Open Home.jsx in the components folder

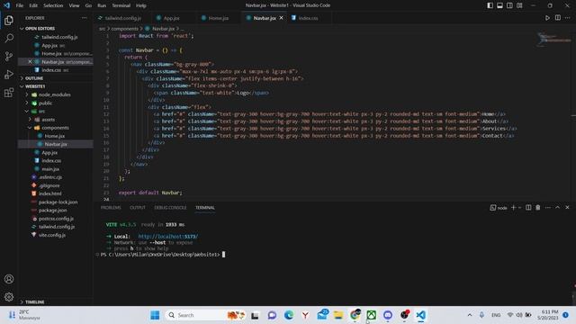coord(55,136)
